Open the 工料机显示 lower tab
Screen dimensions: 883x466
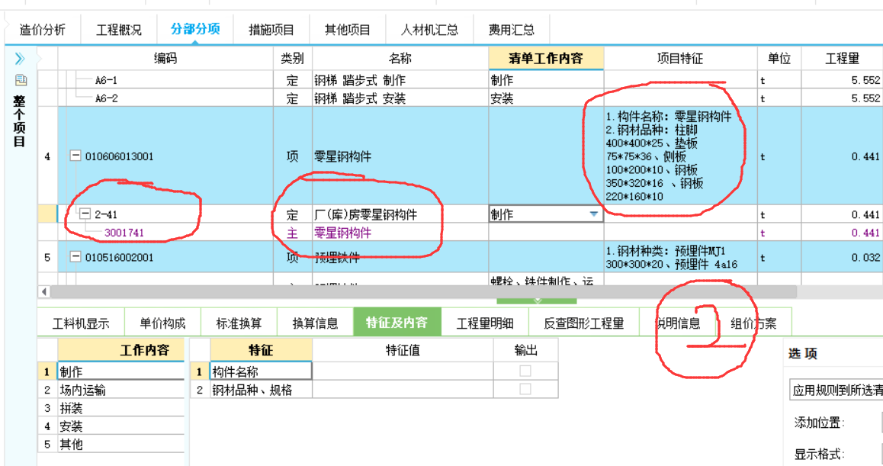(x=81, y=323)
